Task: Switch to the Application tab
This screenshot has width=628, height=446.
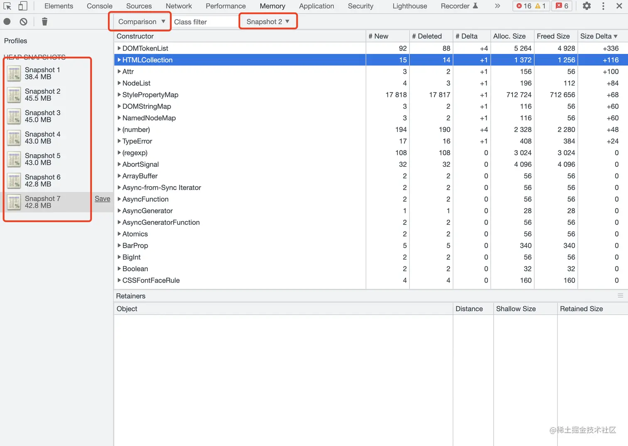Action: (316, 6)
